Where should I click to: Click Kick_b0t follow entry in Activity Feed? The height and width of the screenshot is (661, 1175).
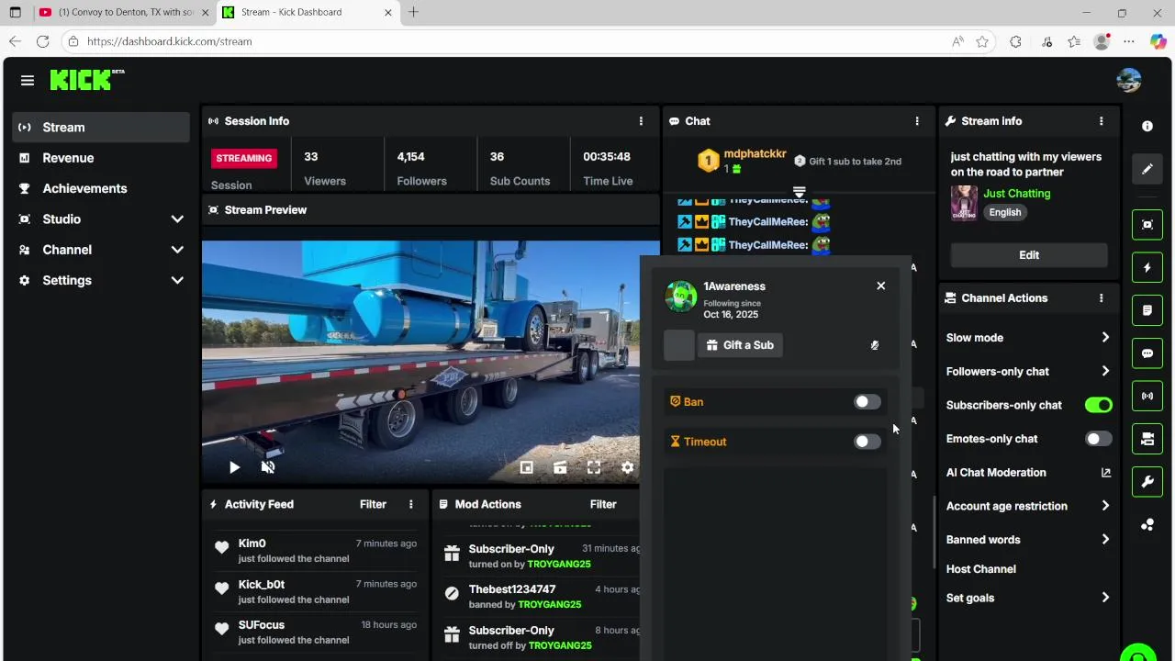point(315,591)
